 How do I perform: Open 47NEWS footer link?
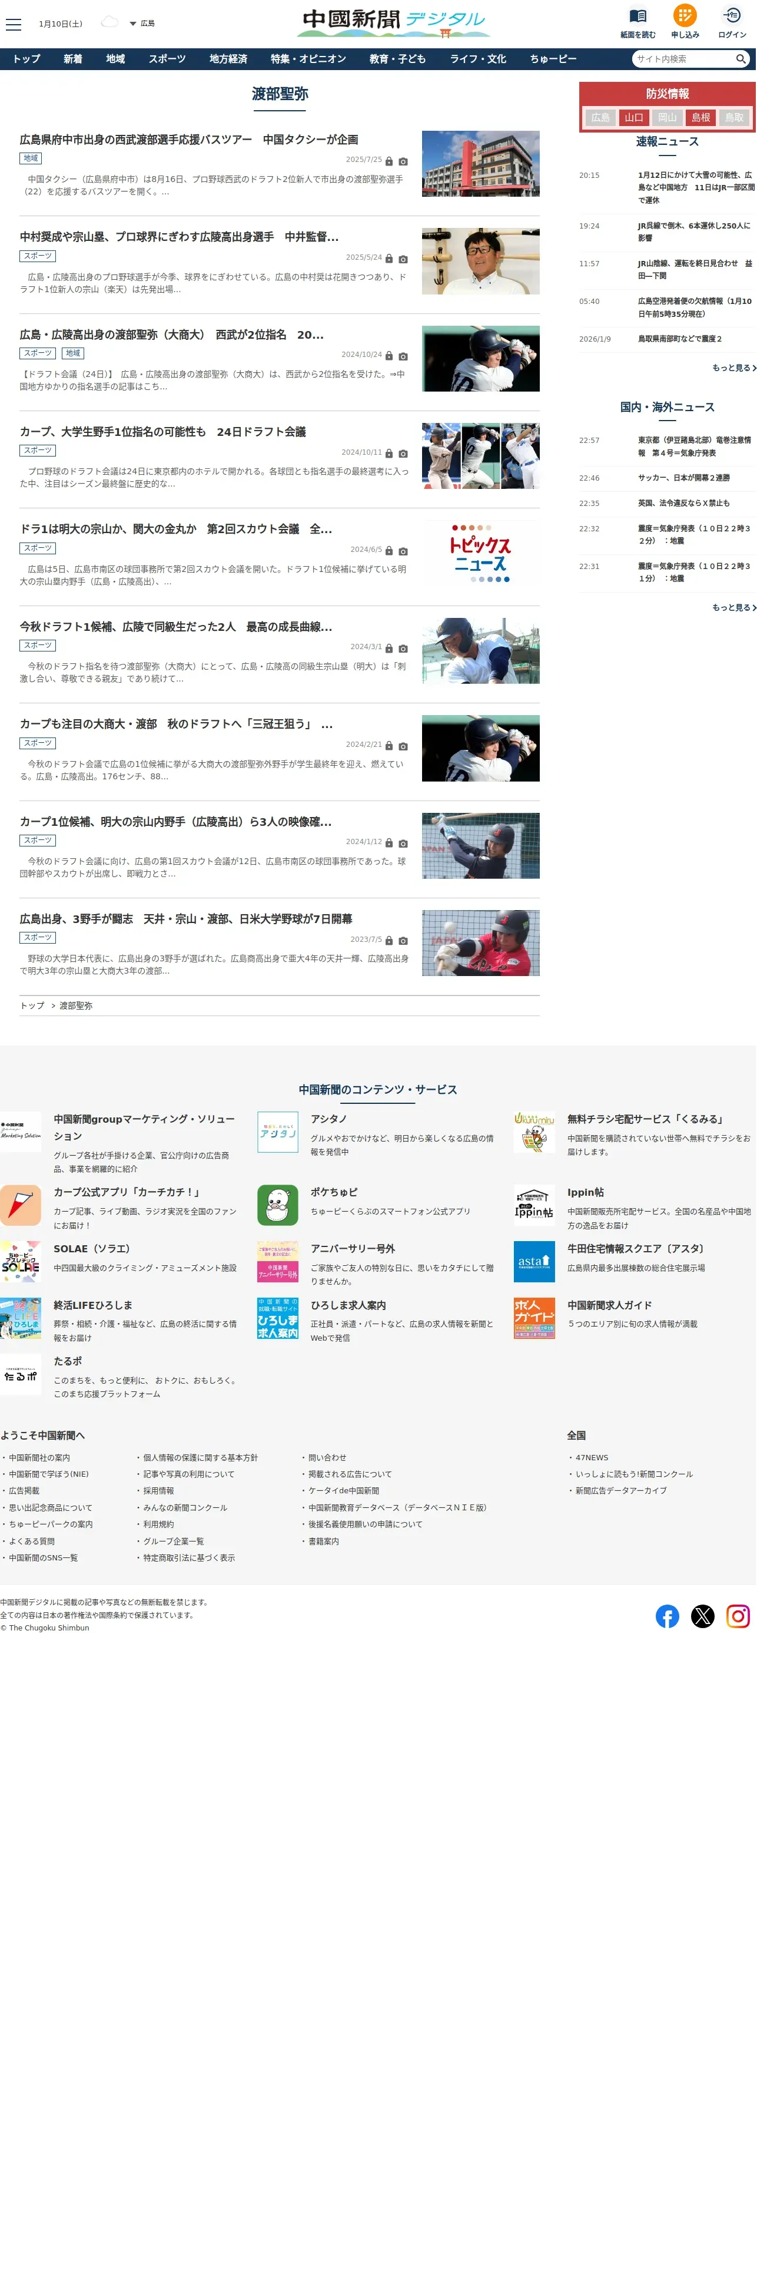click(x=592, y=1458)
